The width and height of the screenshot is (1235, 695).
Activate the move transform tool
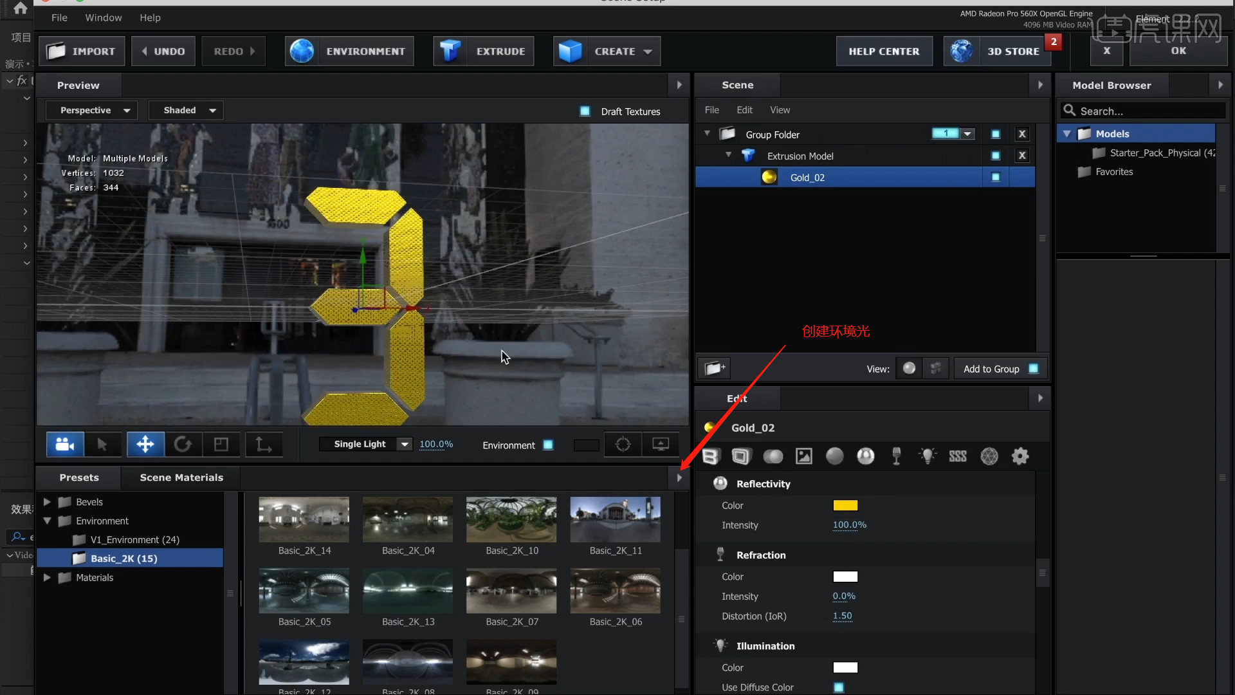[x=145, y=444]
